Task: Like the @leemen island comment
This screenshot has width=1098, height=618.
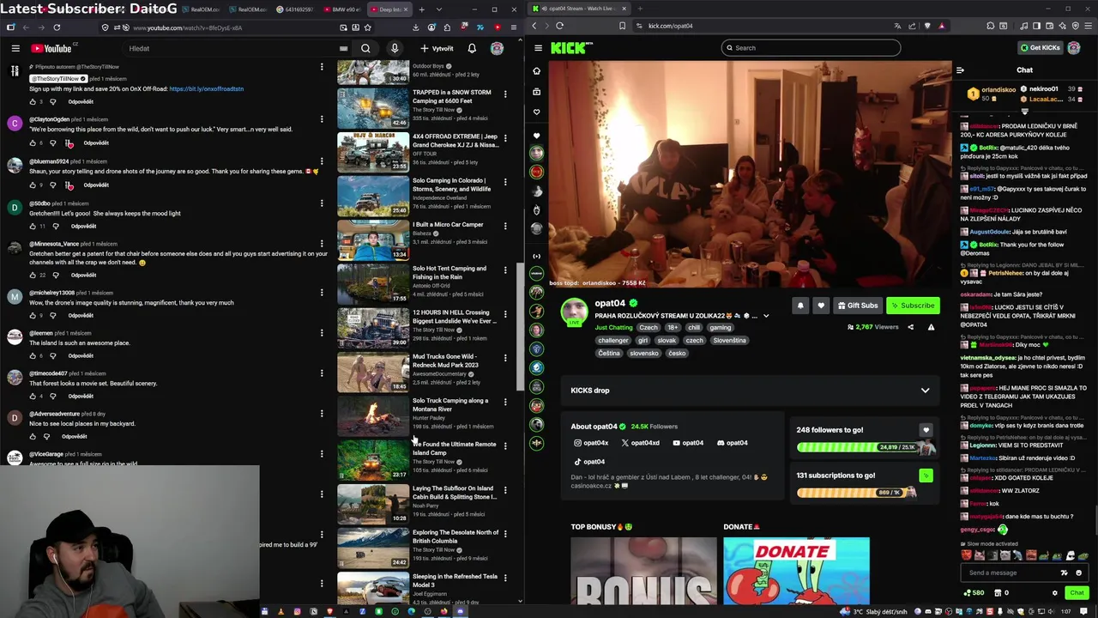Action: point(33,356)
